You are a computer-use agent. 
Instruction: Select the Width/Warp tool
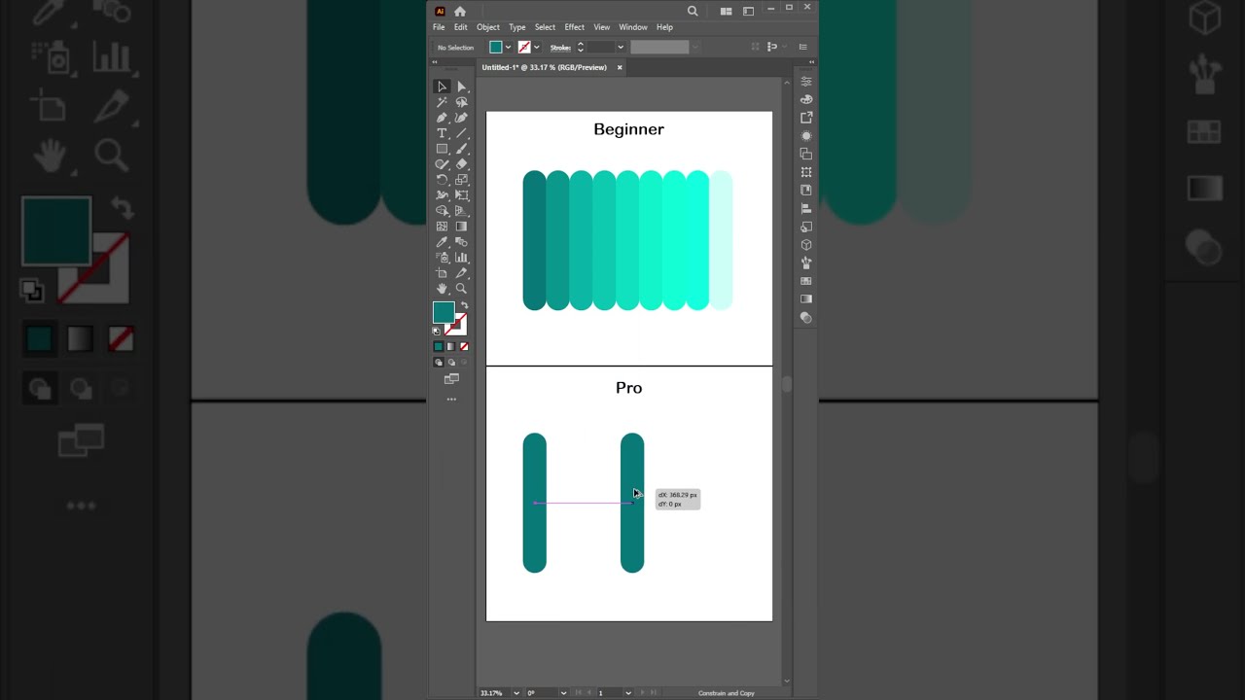[442, 195]
